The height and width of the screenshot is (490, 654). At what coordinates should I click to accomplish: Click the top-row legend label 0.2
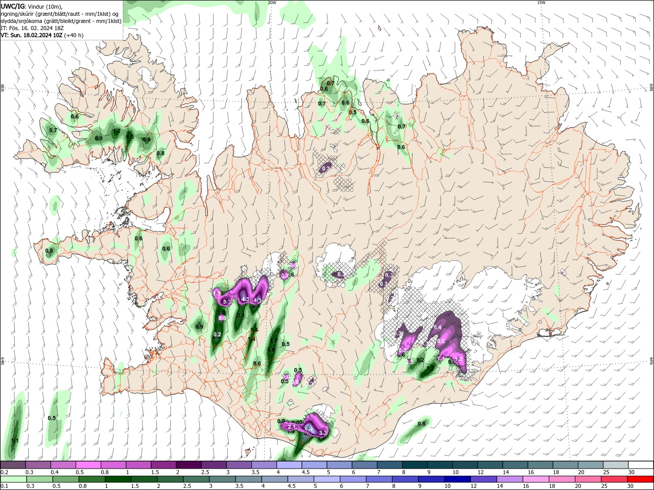[x=4, y=472]
